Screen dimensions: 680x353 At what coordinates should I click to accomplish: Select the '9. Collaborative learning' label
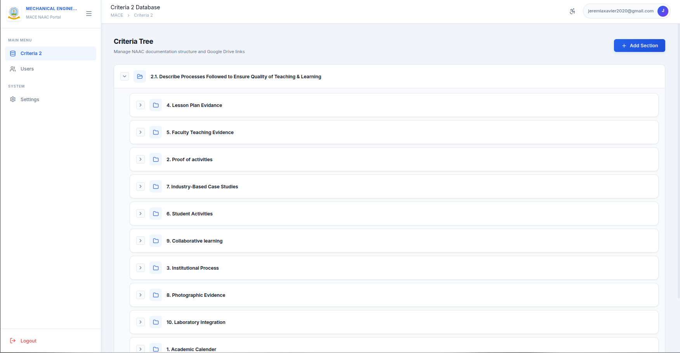point(194,241)
